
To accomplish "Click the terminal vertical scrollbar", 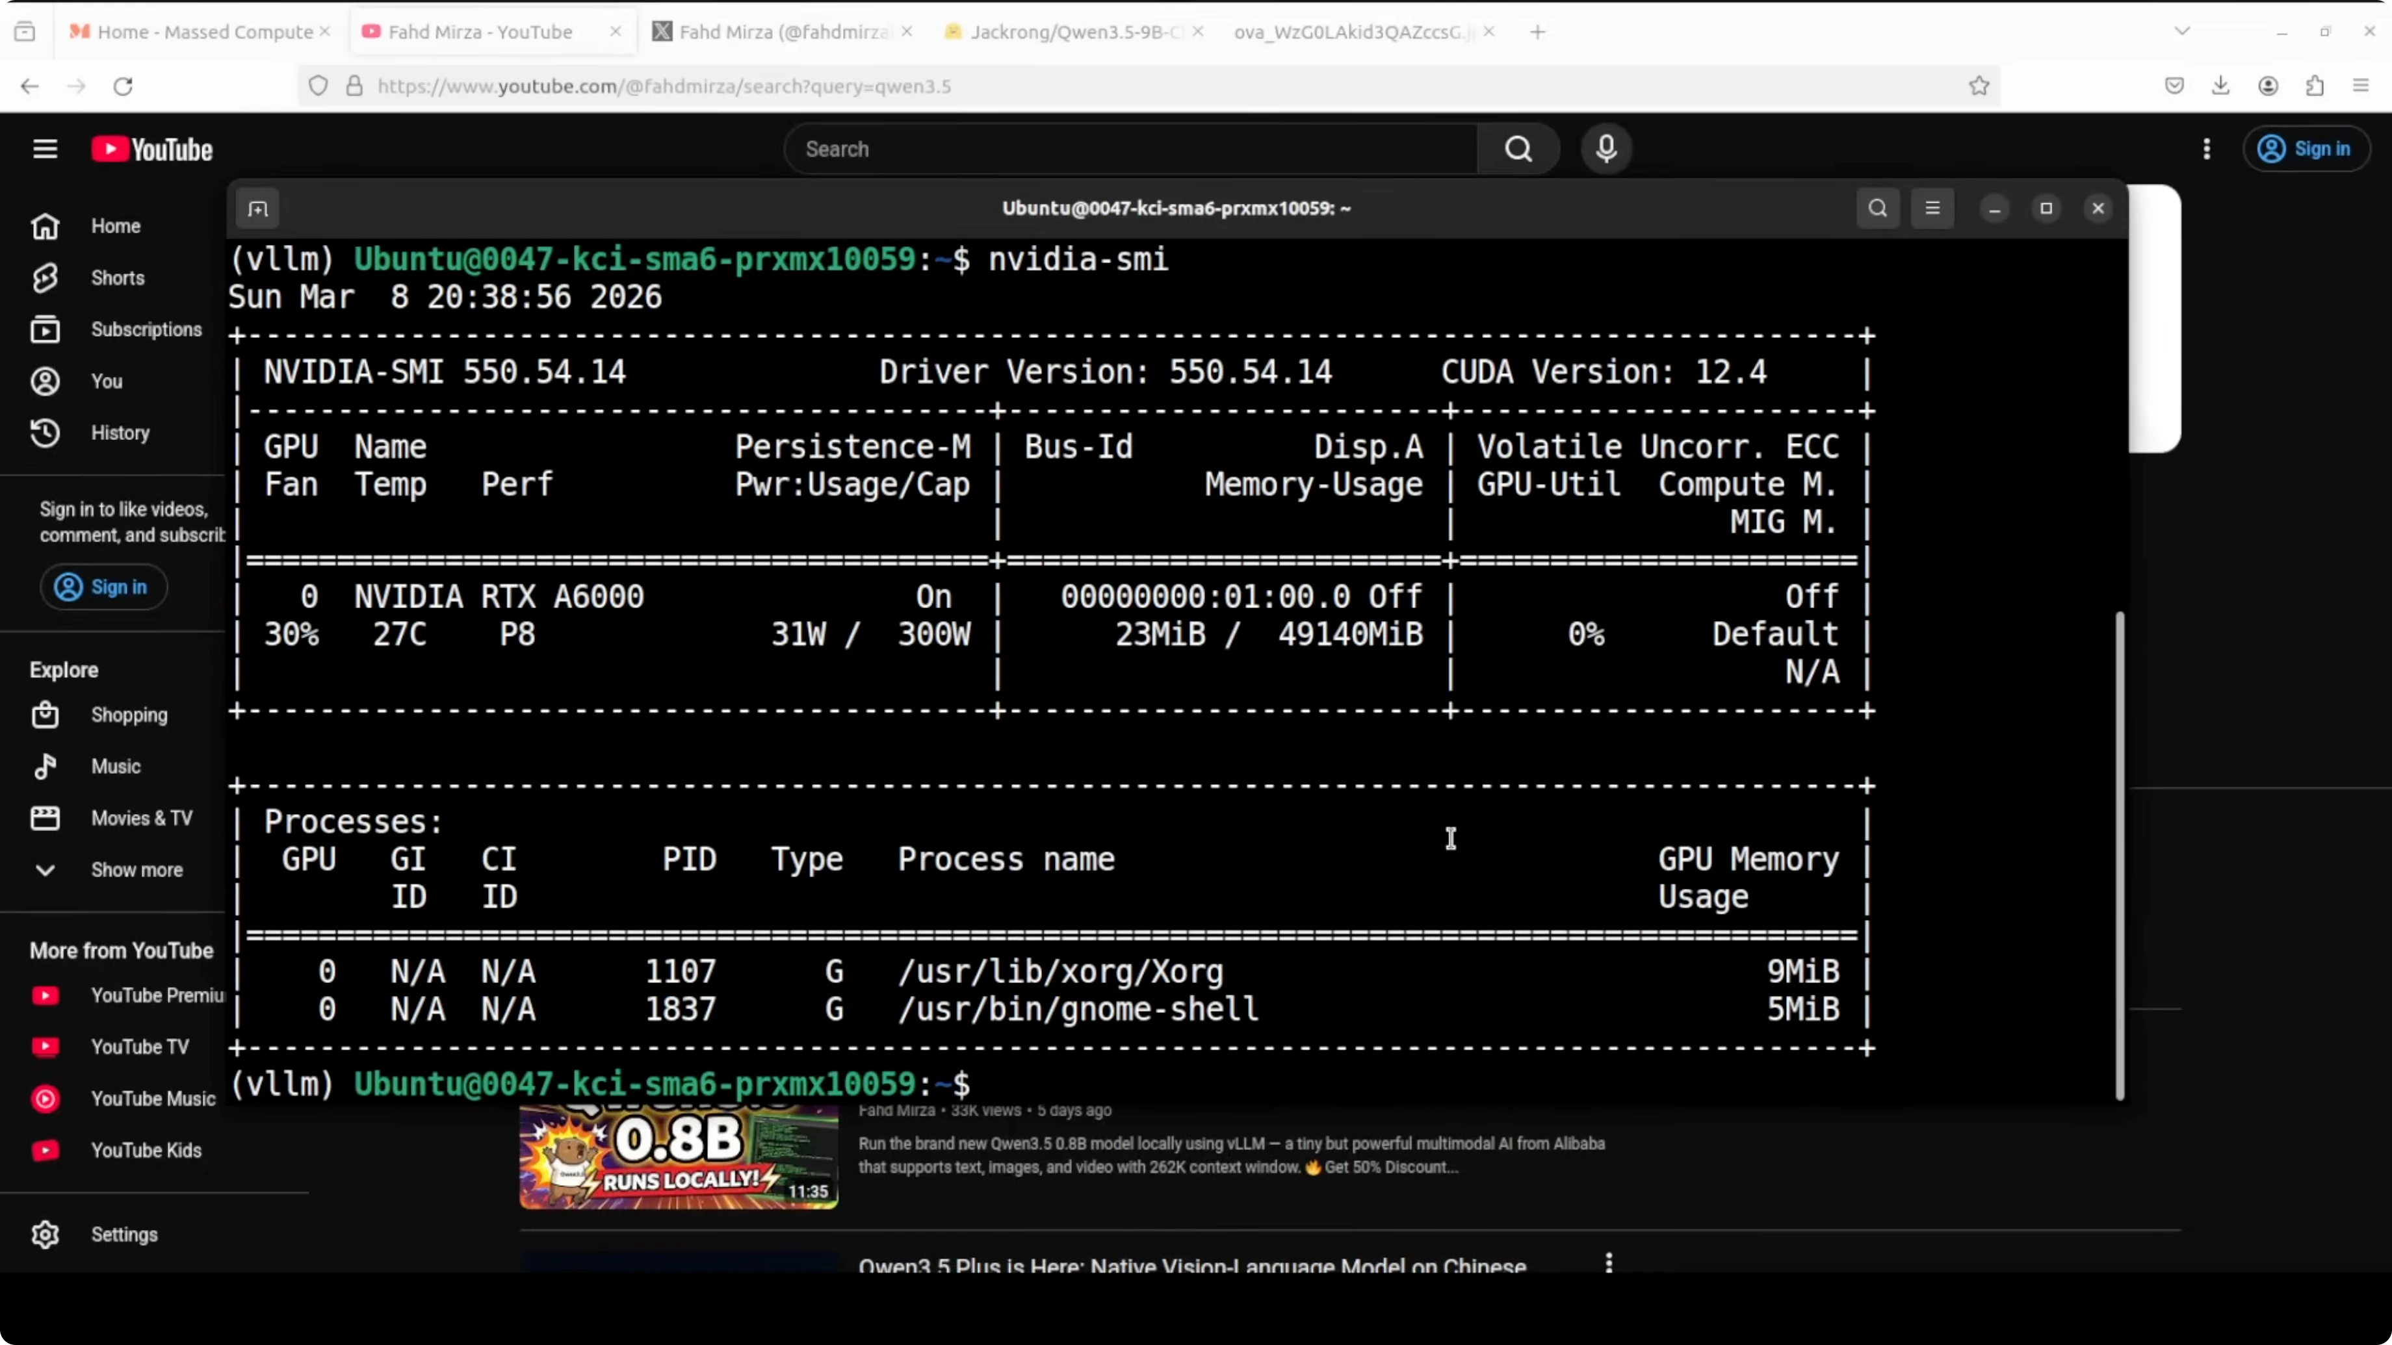I will click(2119, 854).
